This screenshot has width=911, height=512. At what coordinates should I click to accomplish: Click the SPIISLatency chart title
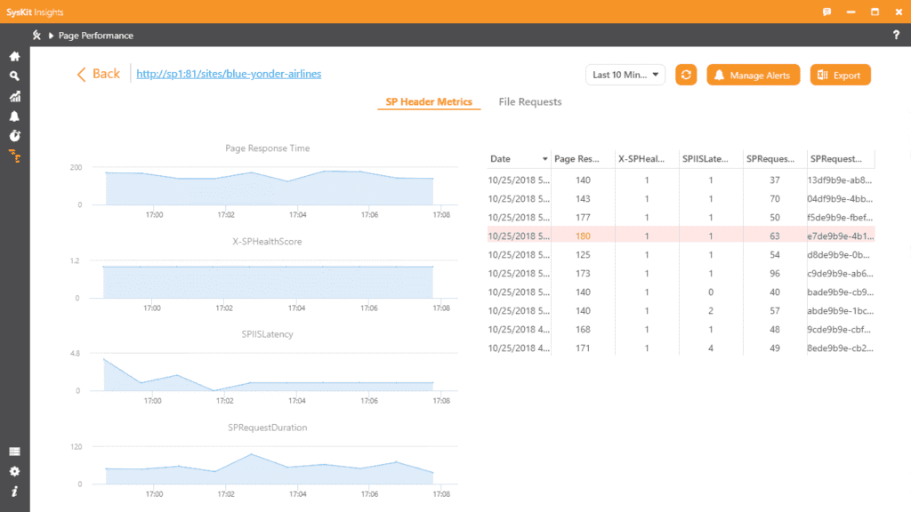[x=267, y=334]
